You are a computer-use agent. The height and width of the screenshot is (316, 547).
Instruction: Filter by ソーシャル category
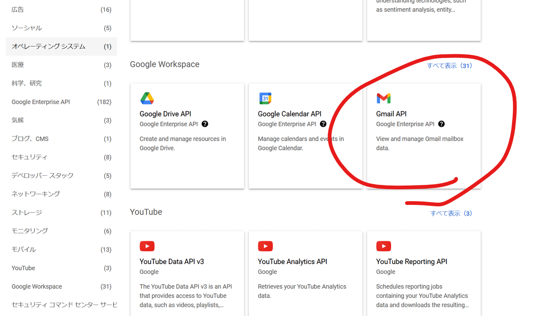(62, 28)
